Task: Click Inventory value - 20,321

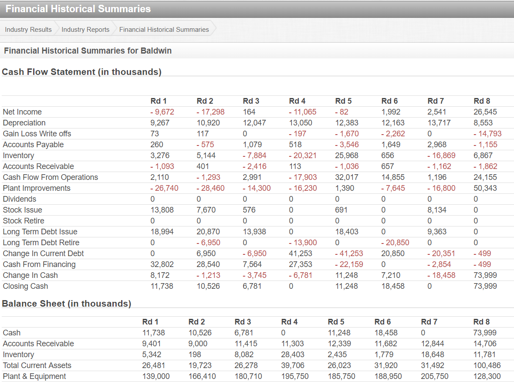Action: pos(303,156)
